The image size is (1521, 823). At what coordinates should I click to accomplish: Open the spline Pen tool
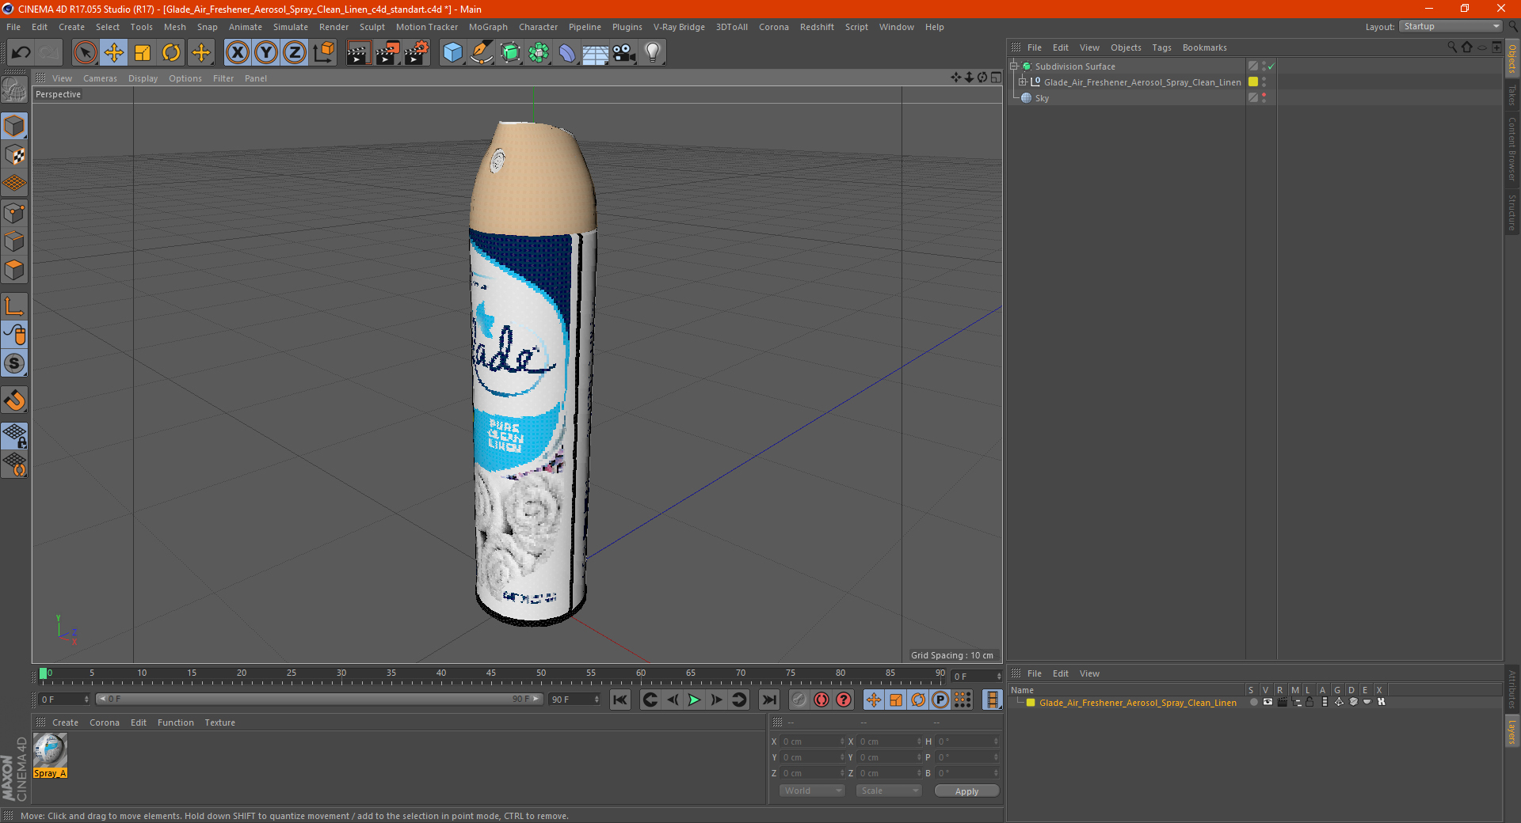tap(482, 53)
